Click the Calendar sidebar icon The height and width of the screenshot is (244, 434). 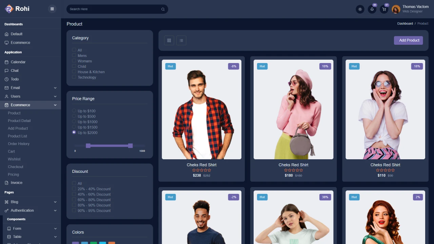6,62
